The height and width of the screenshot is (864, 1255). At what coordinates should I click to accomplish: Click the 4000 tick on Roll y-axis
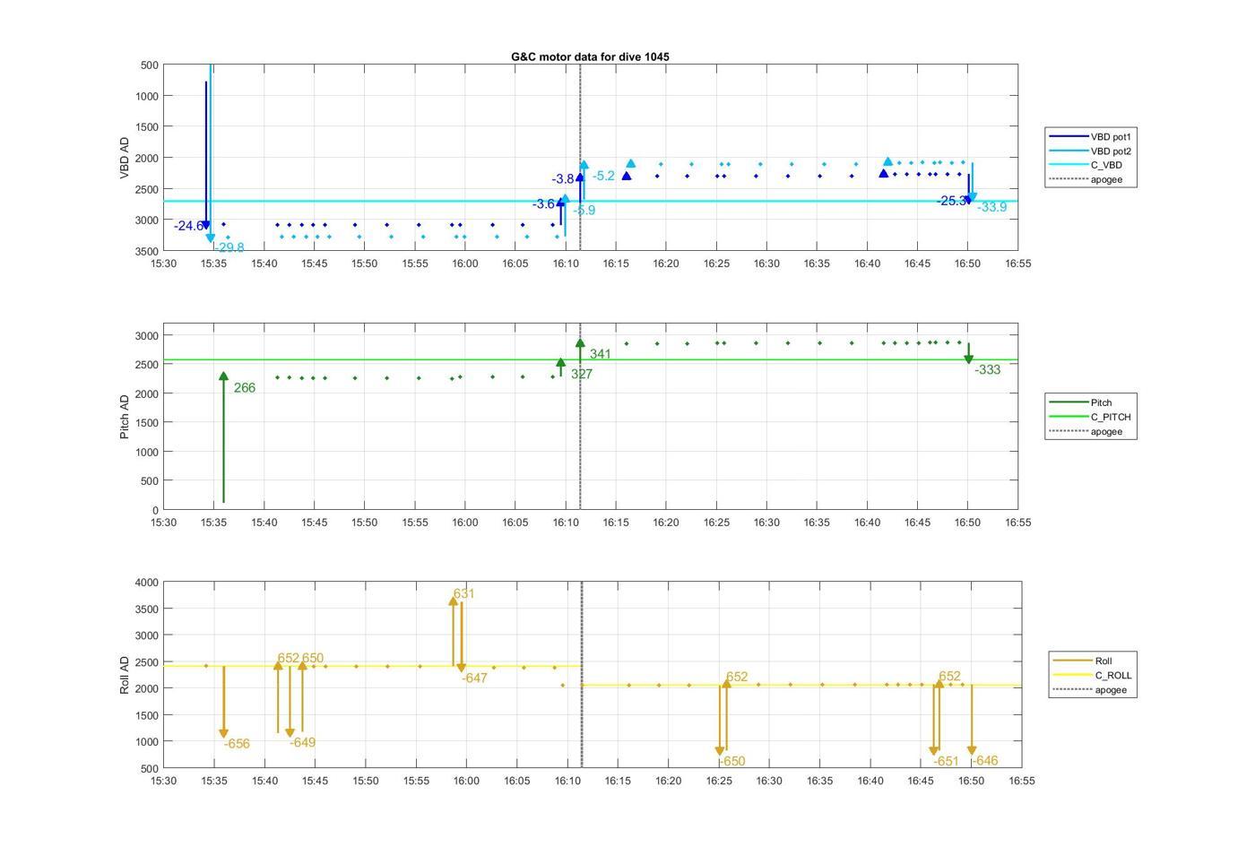click(x=148, y=583)
